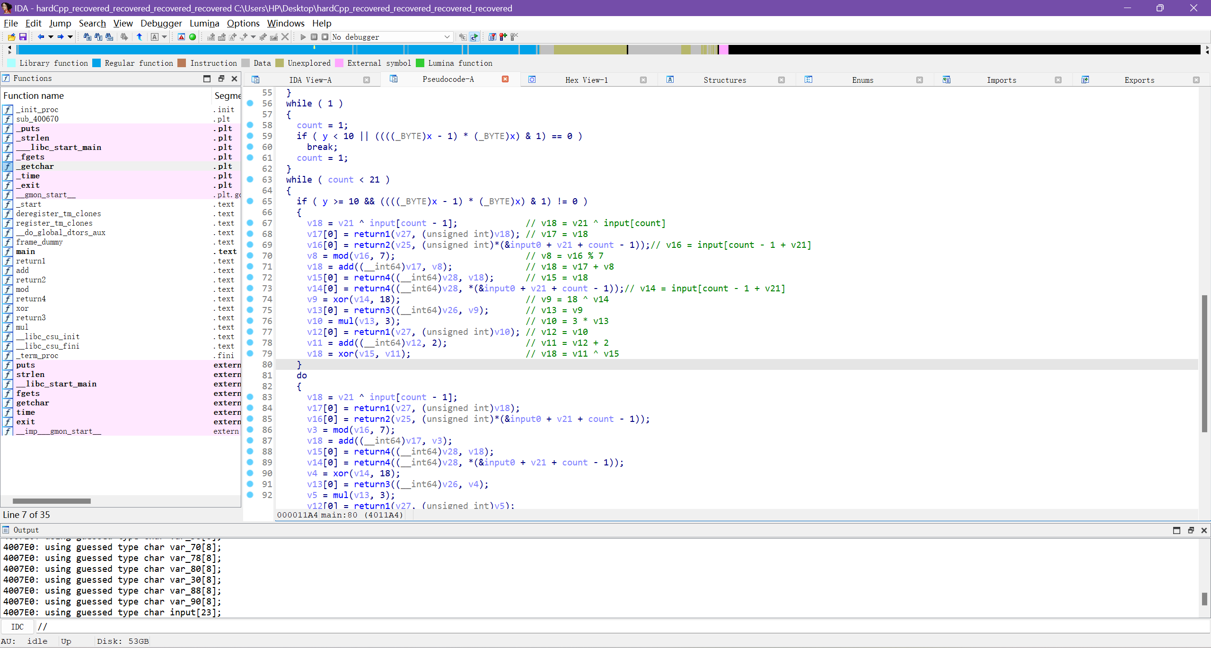Open the Debugger menu
This screenshot has width=1211, height=648.
coord(161,23)
